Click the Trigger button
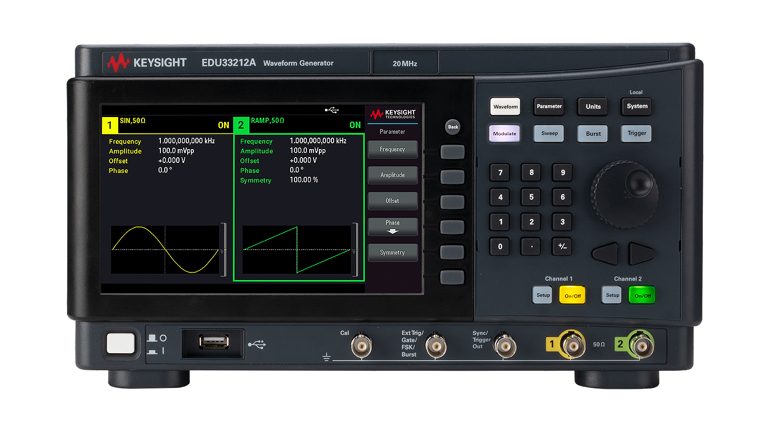766x430 pixels. click(x=637, y=133)
